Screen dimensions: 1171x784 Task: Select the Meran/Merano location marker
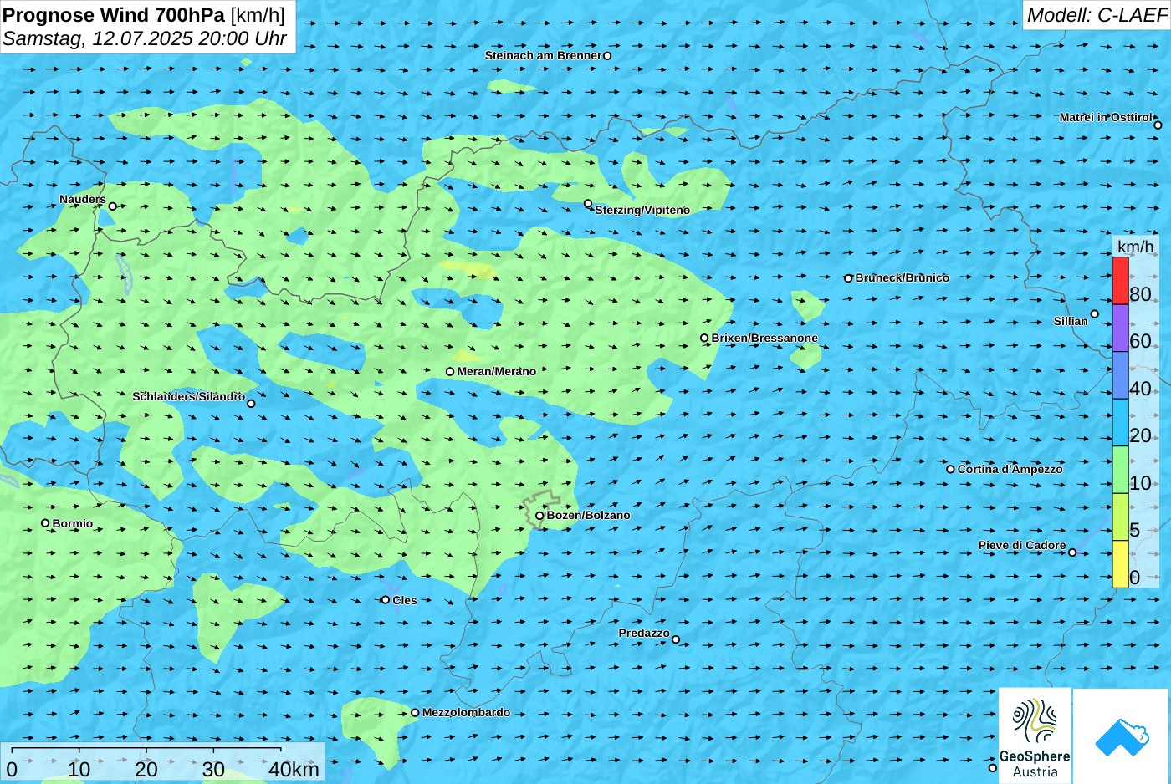tap(450, 372)
